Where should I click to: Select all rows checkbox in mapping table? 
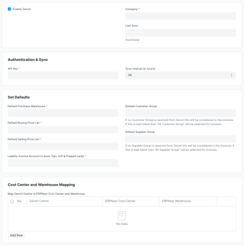click(12, 201)
